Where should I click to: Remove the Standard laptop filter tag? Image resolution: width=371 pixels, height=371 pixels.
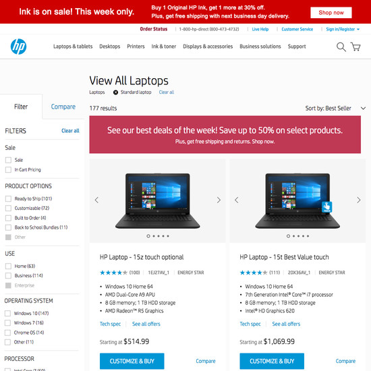[115, 92]
